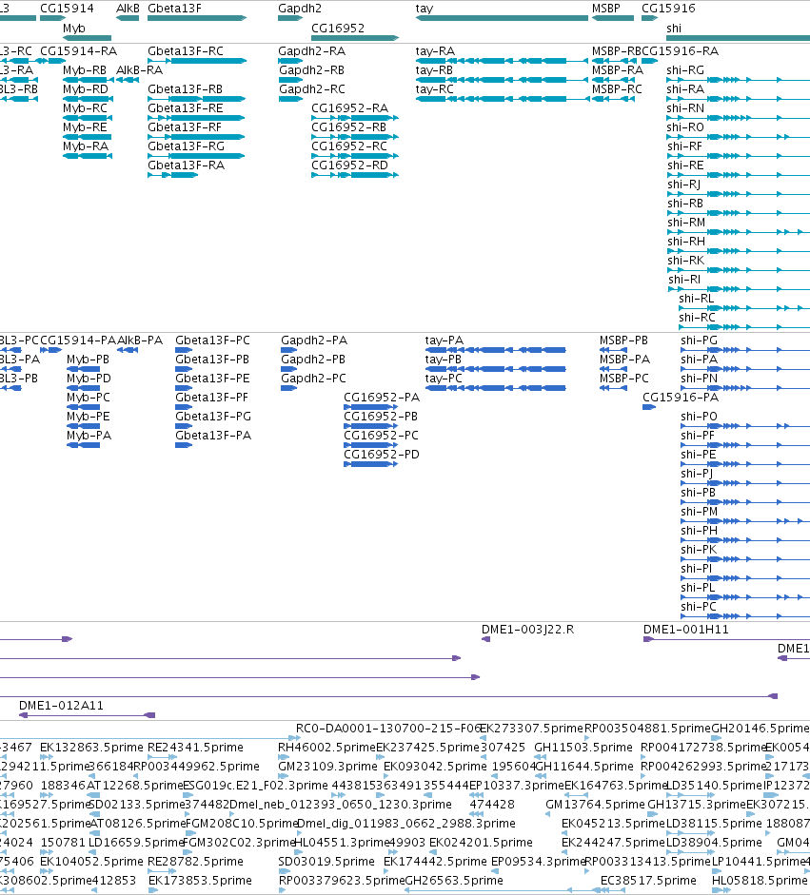Click transcript tay-RC
810x895 pixels.
coord(435,89)
